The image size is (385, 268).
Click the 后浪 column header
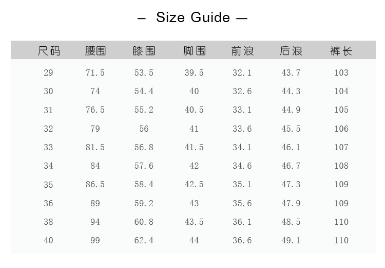tap(291, 51)
